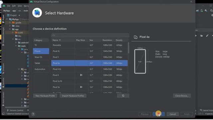The image size is (213, 120).
Task: Sort by the Name column header
Action: pos(63,40)
